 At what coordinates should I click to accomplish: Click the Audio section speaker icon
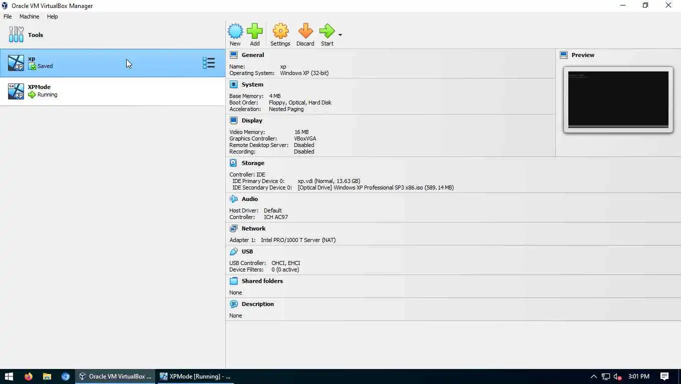[x=233, y=199]
